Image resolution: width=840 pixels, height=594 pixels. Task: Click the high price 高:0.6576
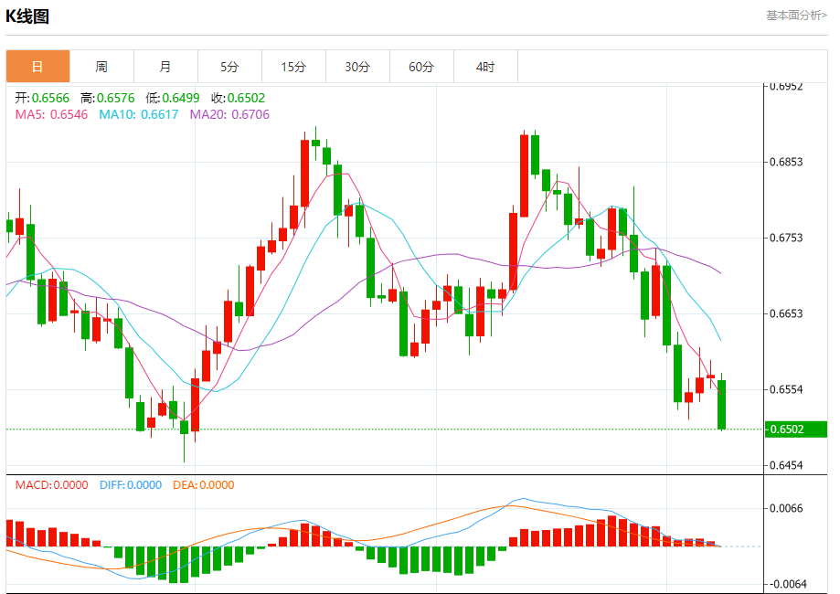click(108, 98)
